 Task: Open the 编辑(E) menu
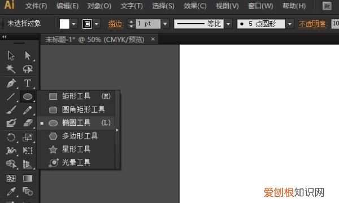pyautogui.click(x=67, y=6)
